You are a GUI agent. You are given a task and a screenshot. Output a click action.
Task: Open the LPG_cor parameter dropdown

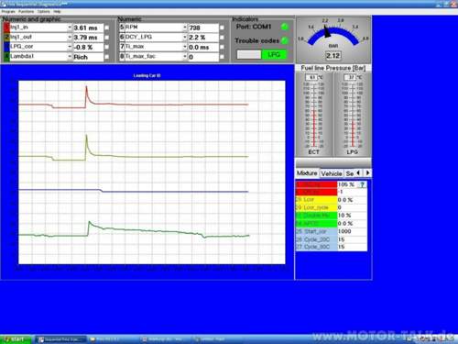70,47
